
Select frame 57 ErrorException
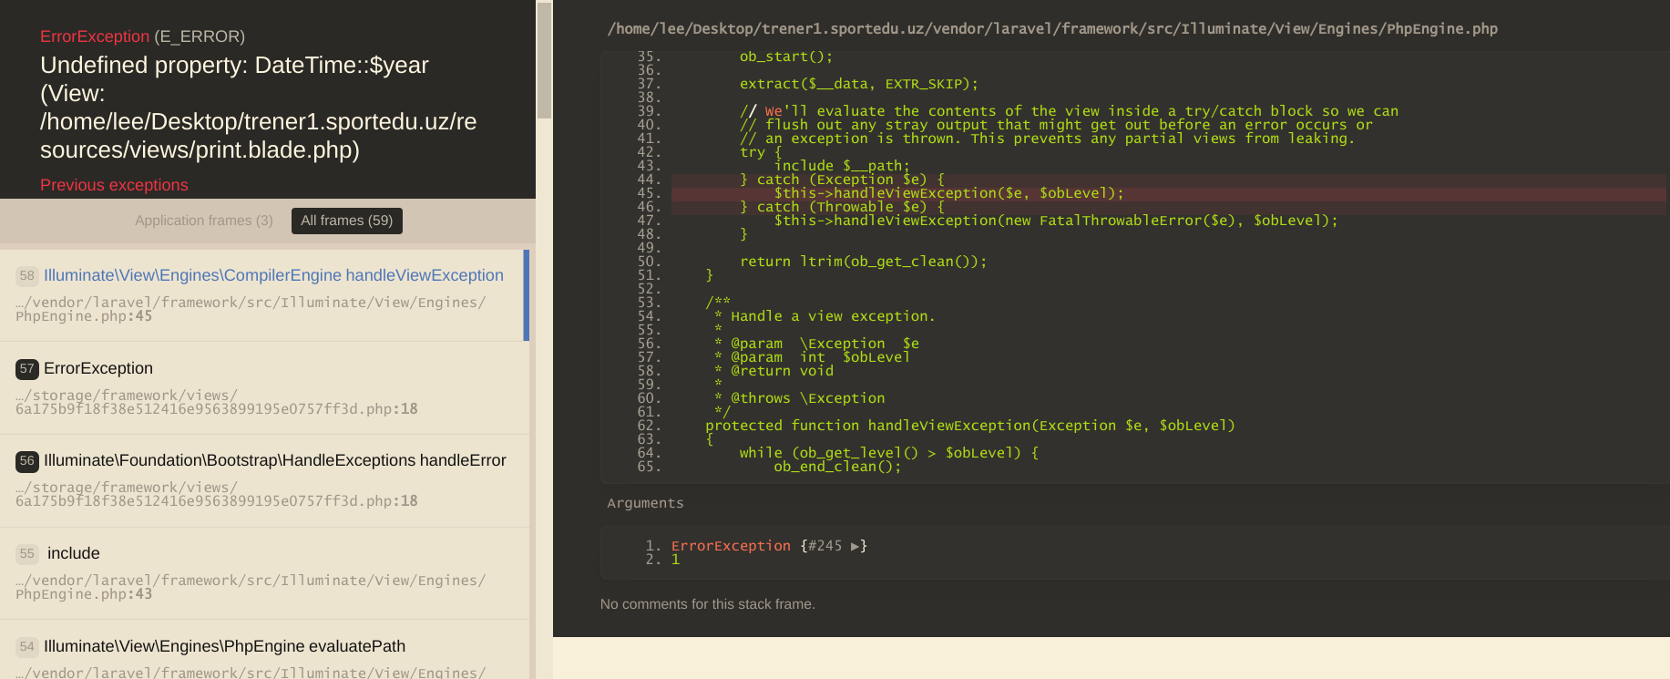pos(262,388)
